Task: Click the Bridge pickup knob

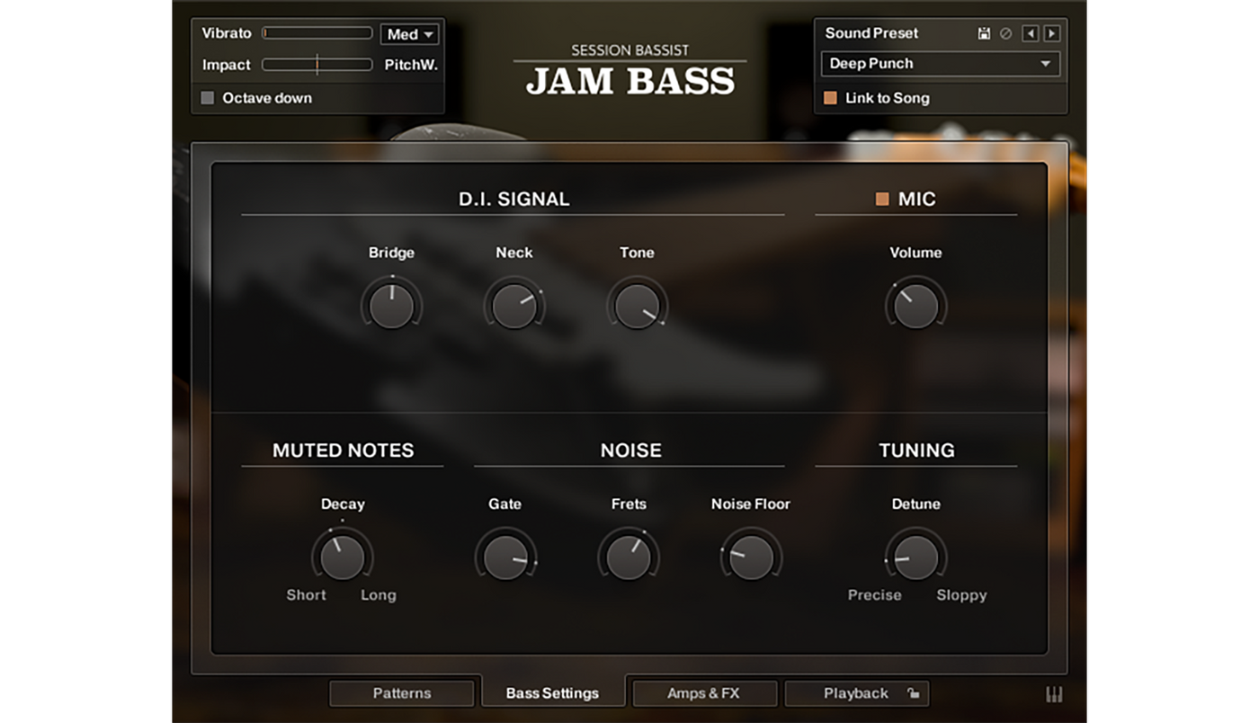Action: click(391, 306)
